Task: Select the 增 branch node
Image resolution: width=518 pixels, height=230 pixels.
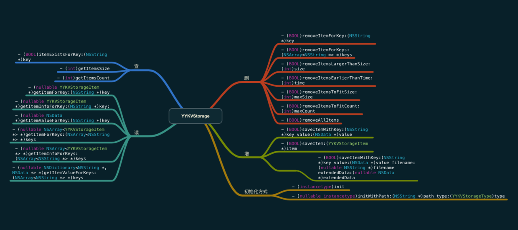Action: click(246, 154)
